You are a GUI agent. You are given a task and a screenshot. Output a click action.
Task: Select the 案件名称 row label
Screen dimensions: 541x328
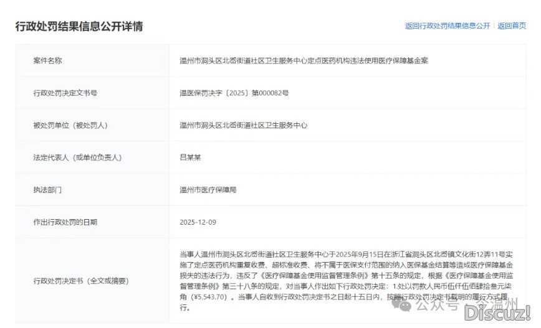[47, 60]
